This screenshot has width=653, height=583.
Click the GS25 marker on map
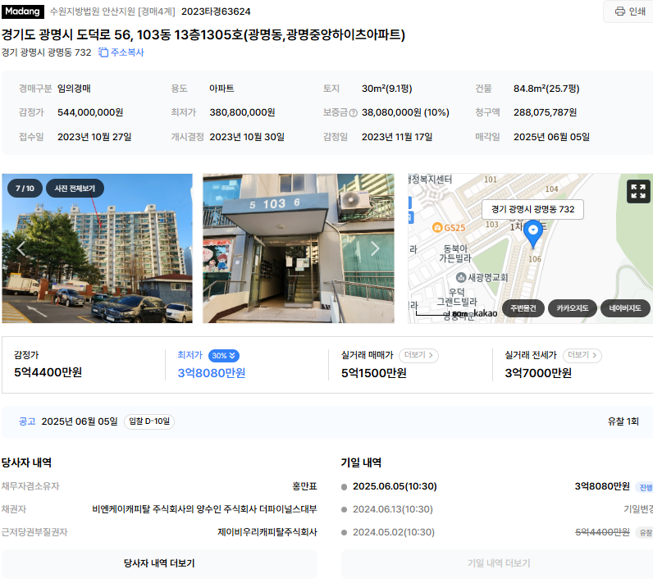449,228
